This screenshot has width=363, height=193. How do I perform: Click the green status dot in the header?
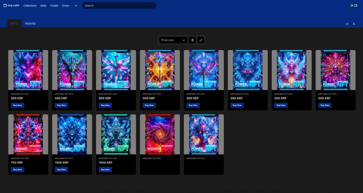[x=352, y=5]
